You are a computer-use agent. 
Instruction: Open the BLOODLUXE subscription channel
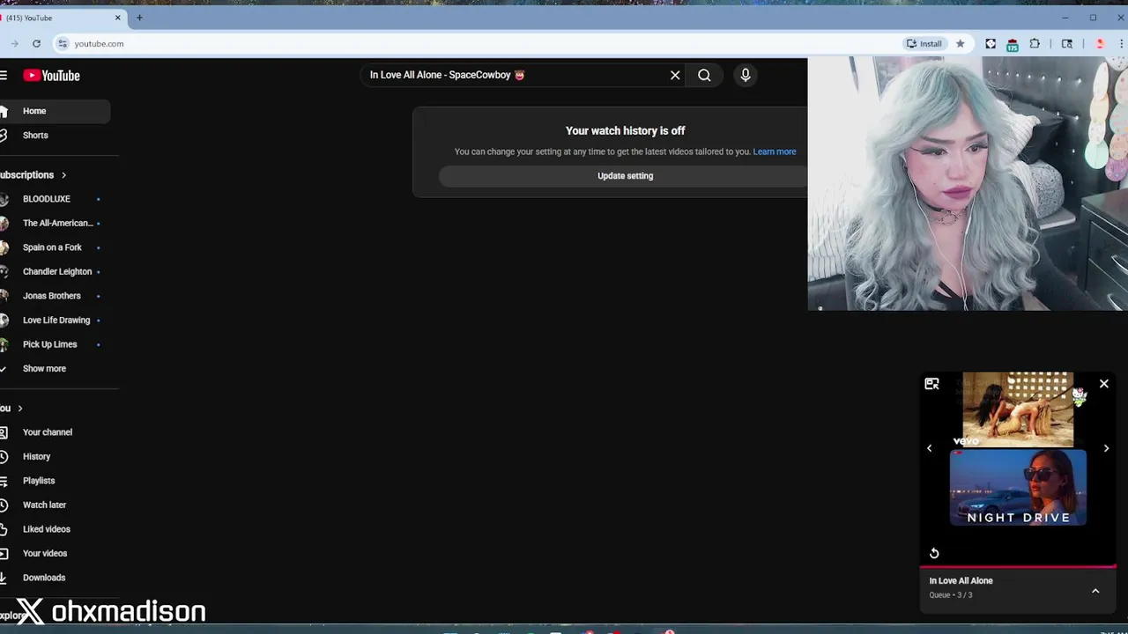(x=47, y=199)
